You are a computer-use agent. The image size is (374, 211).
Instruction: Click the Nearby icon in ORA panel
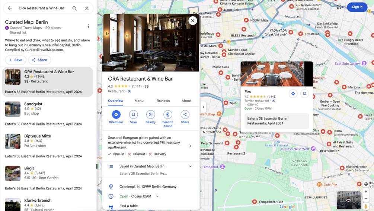(x=150, y=114)
